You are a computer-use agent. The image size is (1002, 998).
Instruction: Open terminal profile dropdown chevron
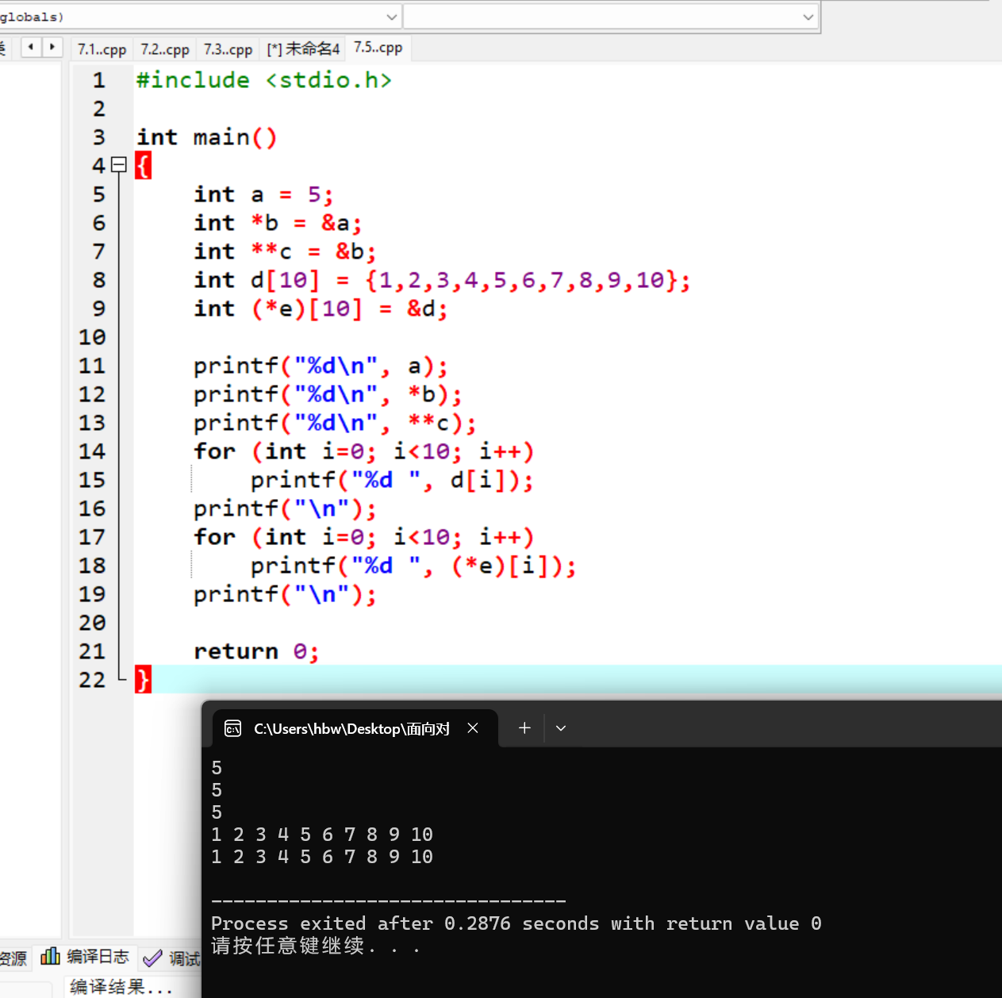click(x=561, y=727)
